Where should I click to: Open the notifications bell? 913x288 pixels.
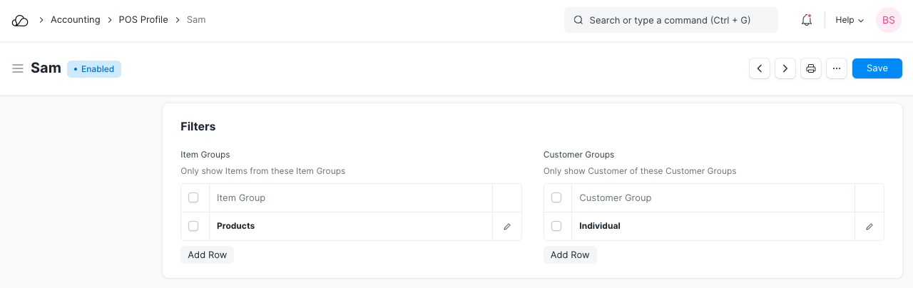click(x=807, y=21)
